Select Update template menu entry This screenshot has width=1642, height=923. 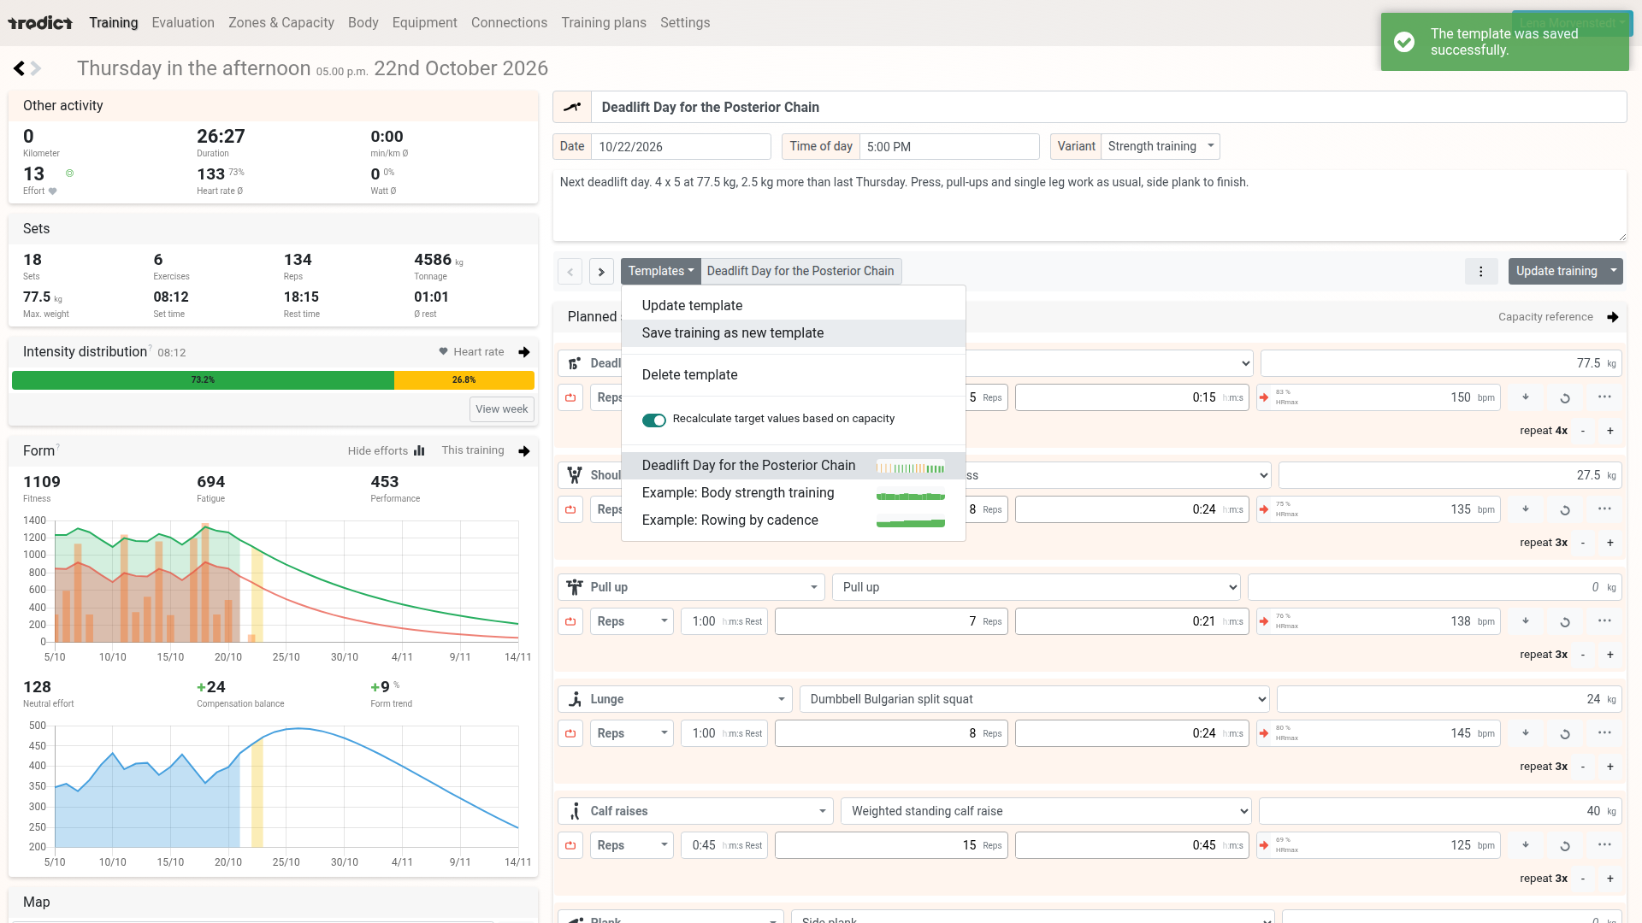794,306
